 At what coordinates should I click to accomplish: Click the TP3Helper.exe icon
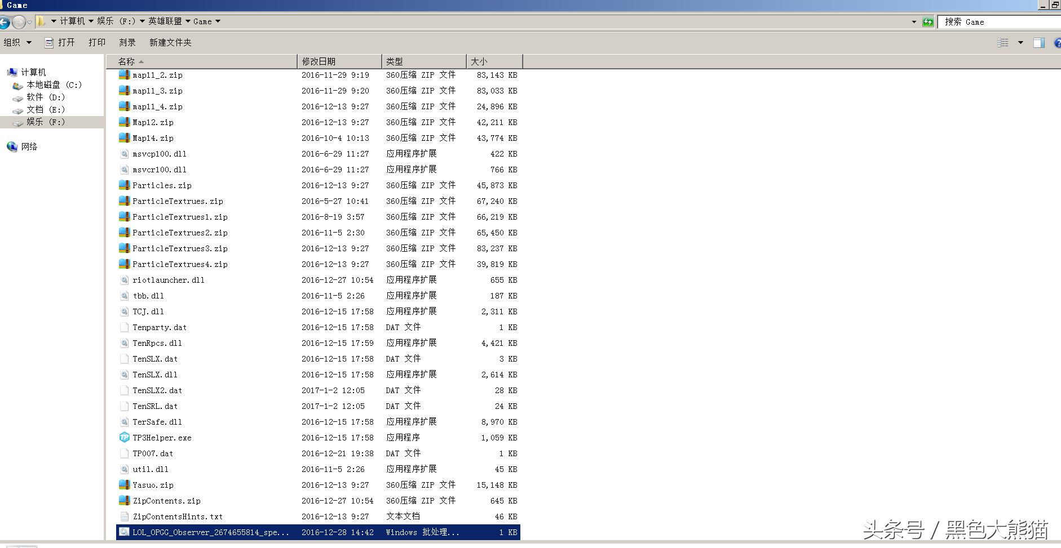click(124, 438)
